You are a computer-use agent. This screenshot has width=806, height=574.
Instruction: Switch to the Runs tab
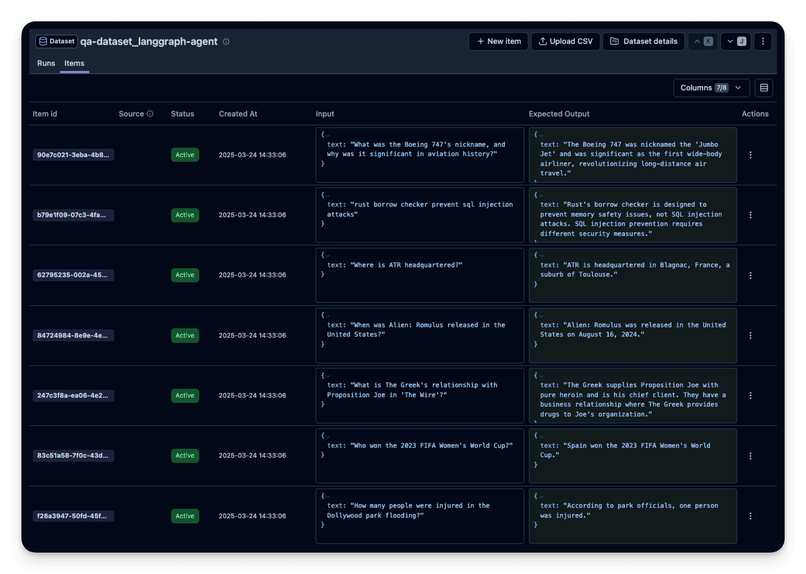tap(46, 63)
